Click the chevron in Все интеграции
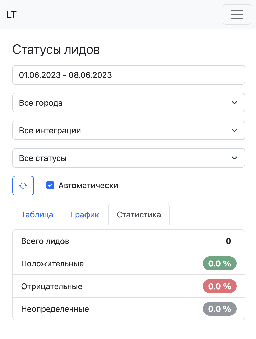This screenshot has height=339, width=256. 234,130
